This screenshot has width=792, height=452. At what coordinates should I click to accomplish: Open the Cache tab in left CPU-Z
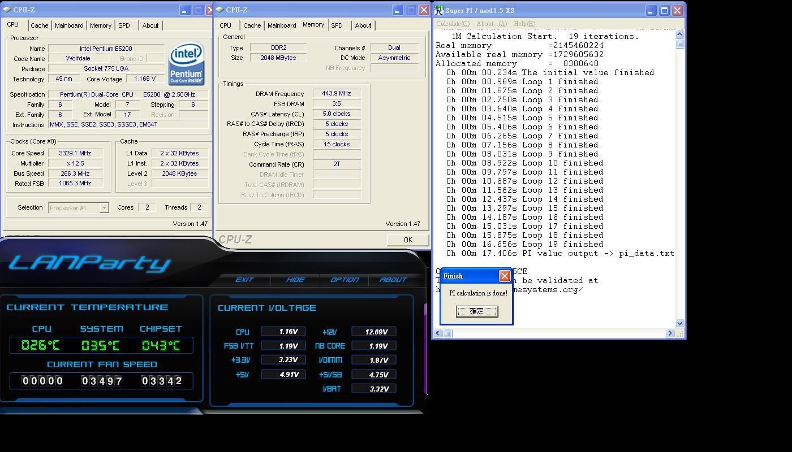(x=39, y=25)
